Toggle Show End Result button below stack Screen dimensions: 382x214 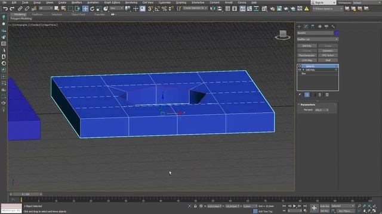(x=307, y=95)
